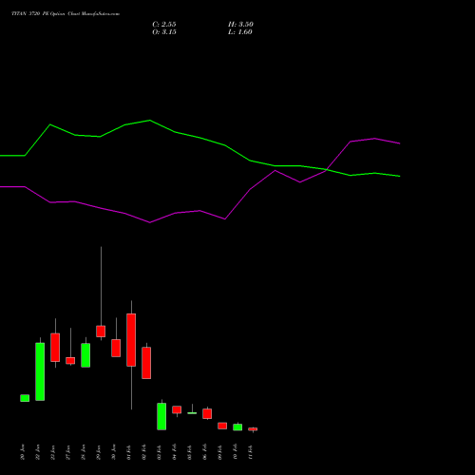Click the 30 Jan date label

click(x=114, y=452)
